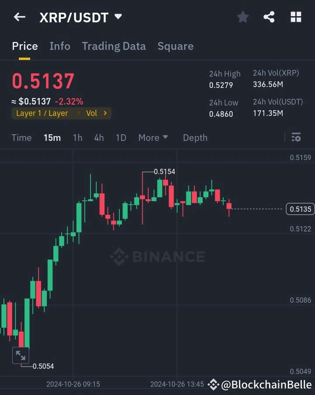Open the chart settings gear icon

[296, 137]
